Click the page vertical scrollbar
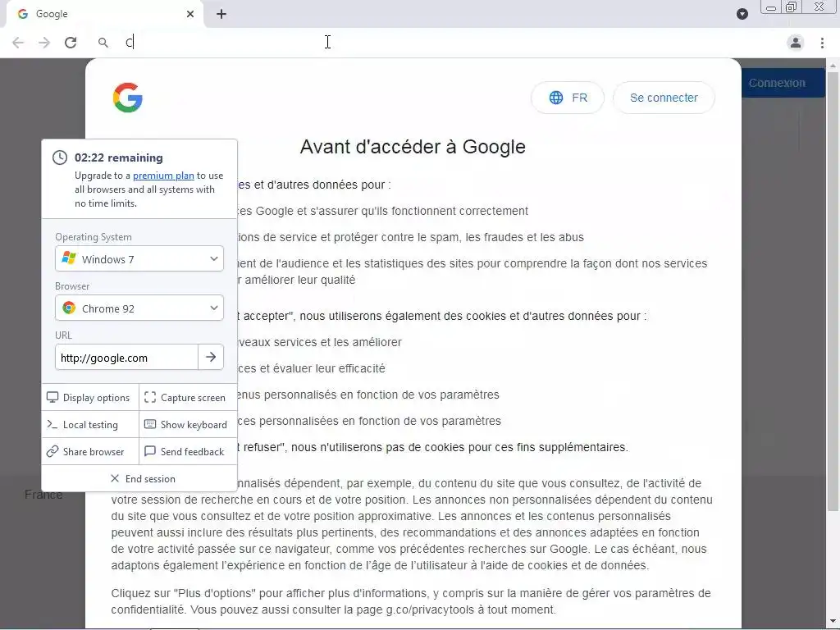This screenshot has height=630, width=840. click(833, 292)
